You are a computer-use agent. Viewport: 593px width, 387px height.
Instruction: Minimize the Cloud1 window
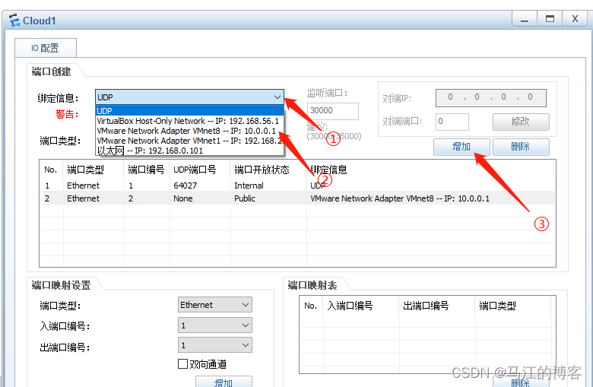525,19
